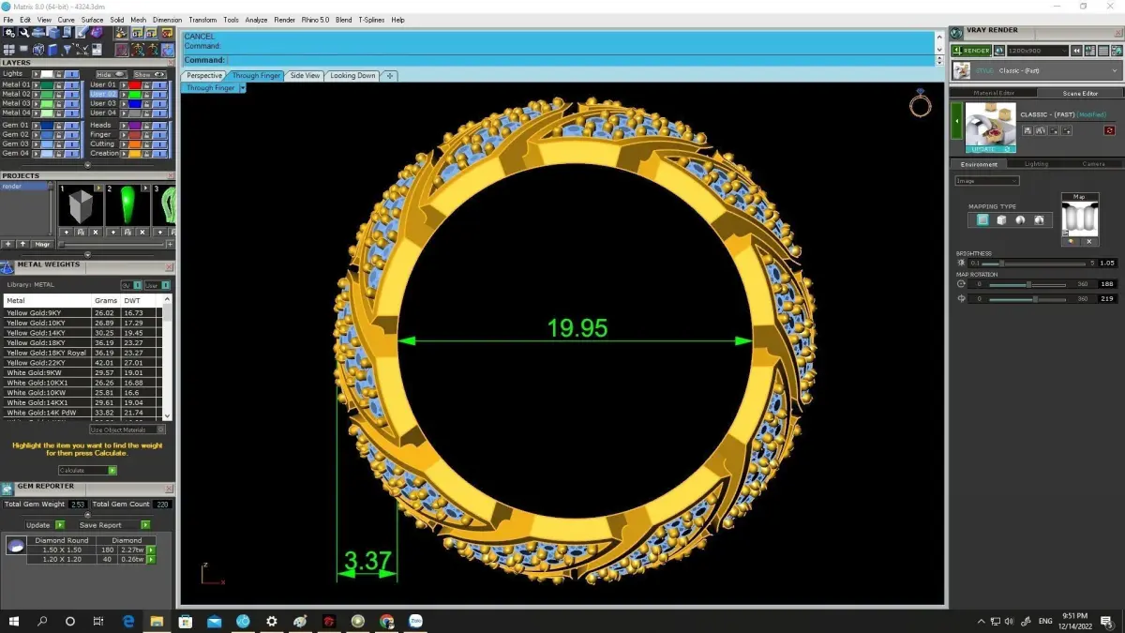The width and height of the screenshot is (1125, 633).
Task: Open the Camera tab
Action: tap(1093, 163)
